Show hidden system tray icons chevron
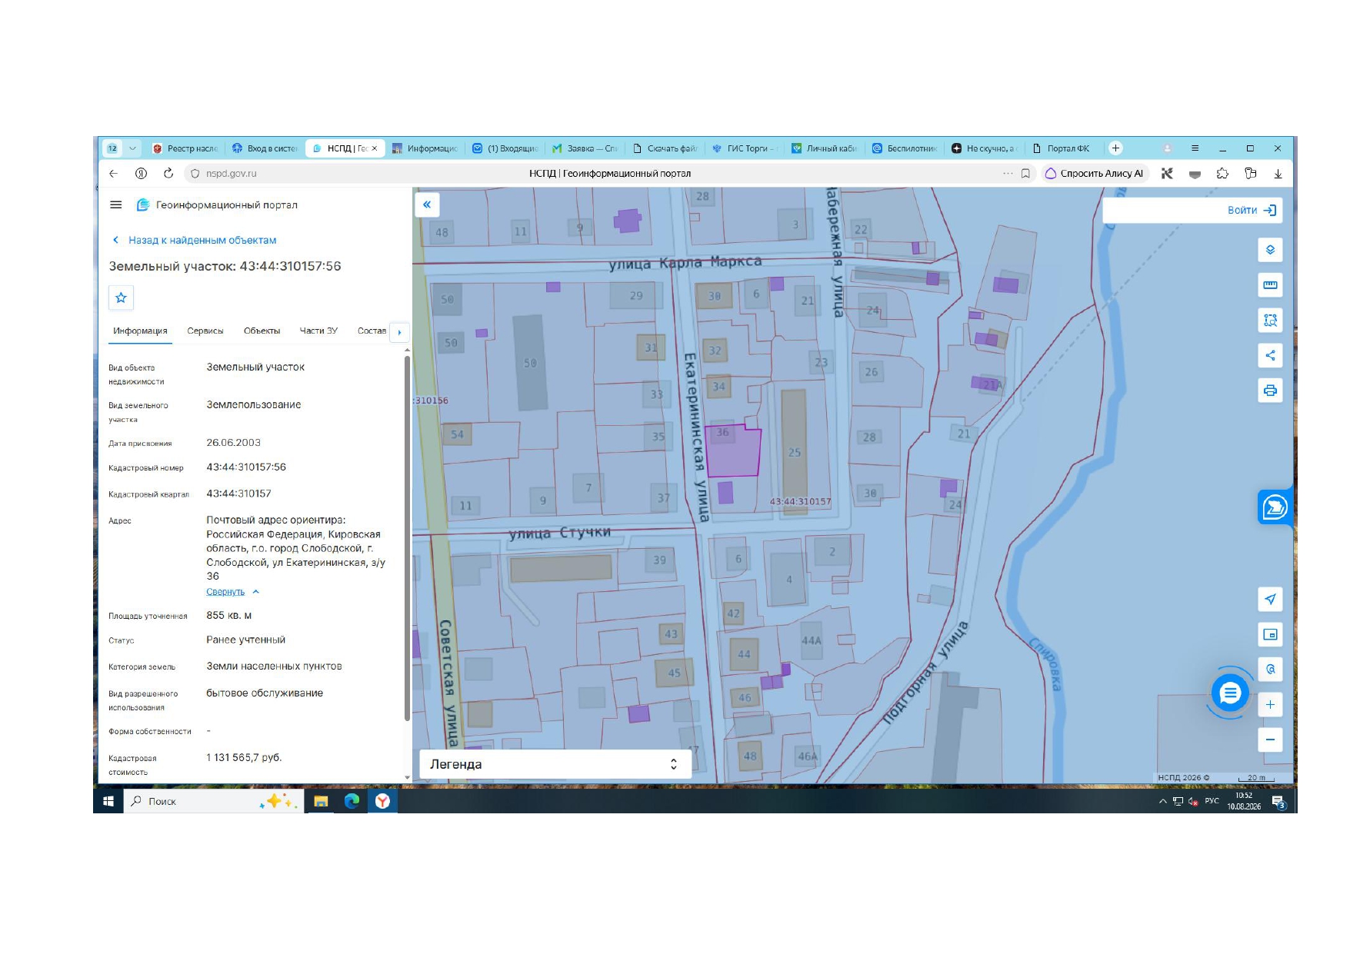This screenshot has width=1350, height=954. coord(1162,801)
